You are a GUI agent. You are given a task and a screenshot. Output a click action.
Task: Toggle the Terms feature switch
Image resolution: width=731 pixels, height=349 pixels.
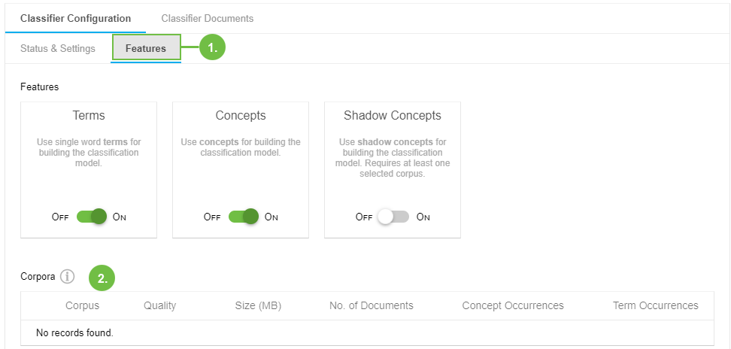(92, 217)
